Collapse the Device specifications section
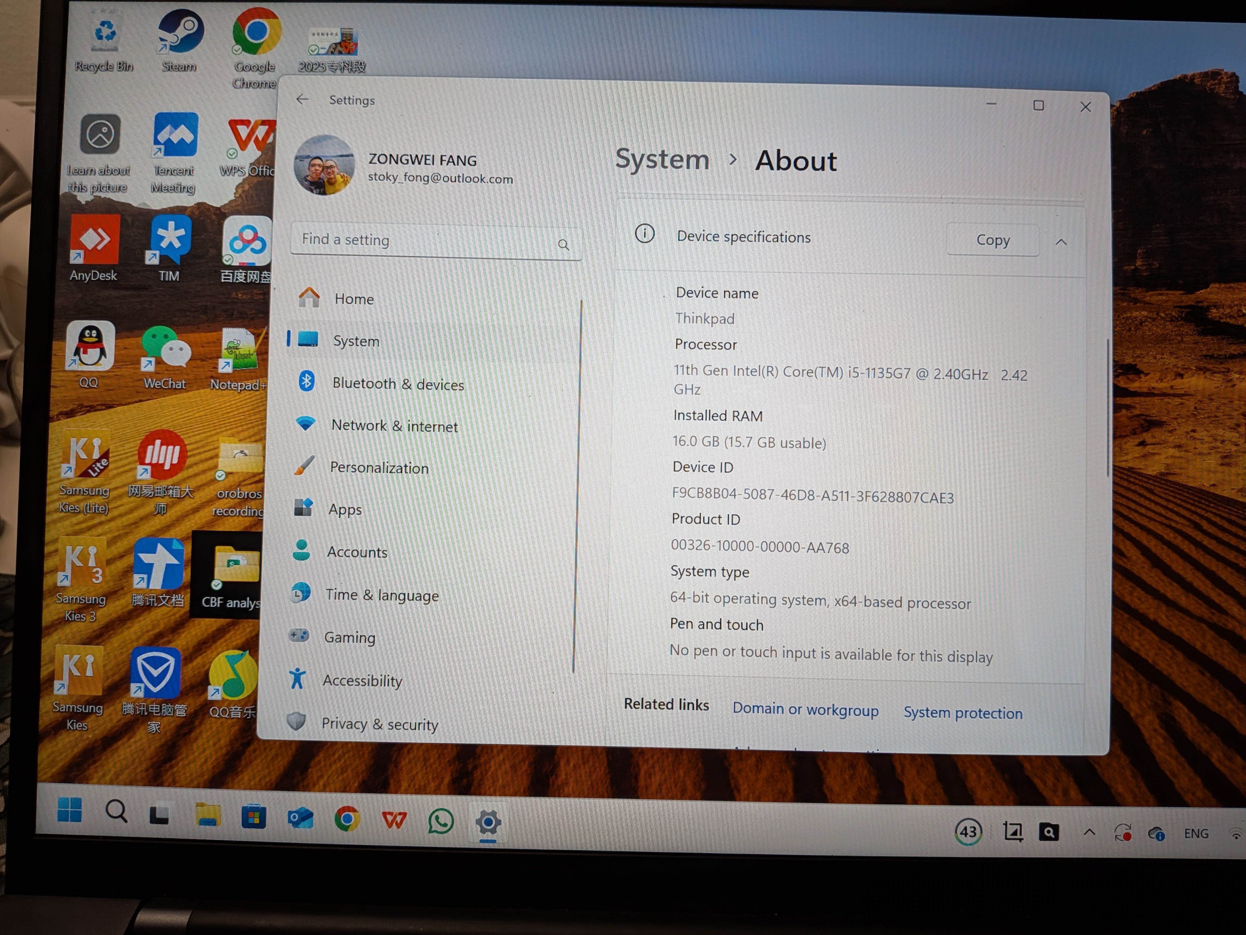Viewport: 1246px width, 935px height. pos(1061,242)
